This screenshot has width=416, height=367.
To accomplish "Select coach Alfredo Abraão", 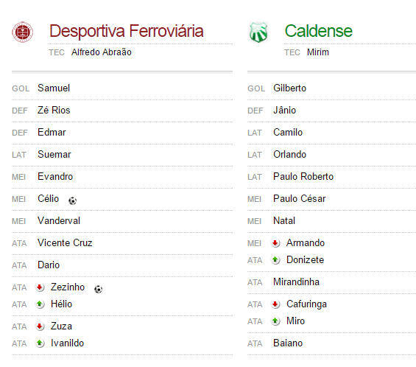I will click(102, 52).
